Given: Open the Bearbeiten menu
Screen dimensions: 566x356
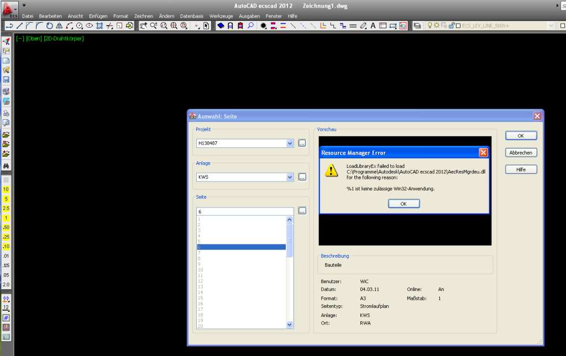Looking at the screenshot, I should point(50,16).
